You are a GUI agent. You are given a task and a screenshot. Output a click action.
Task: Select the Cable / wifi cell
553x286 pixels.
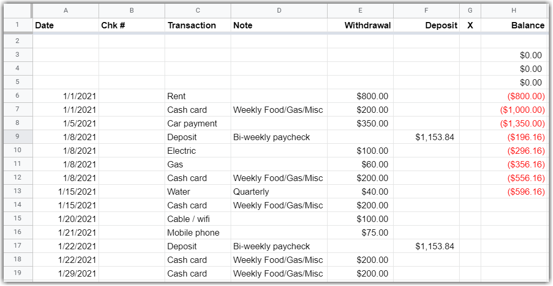coord(198,219)
